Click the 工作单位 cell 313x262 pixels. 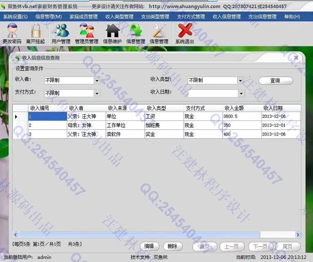point(125,125)
